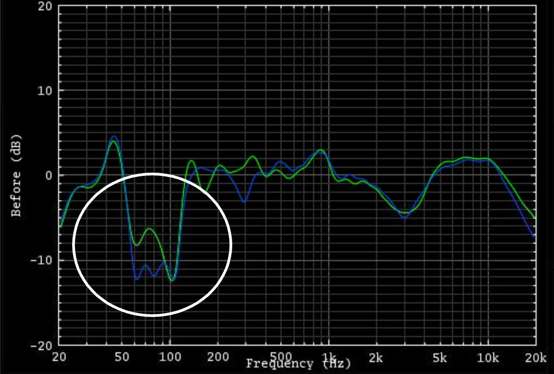
Task: Click the 10 dB vertical axis label
Action: coord(46,91)
